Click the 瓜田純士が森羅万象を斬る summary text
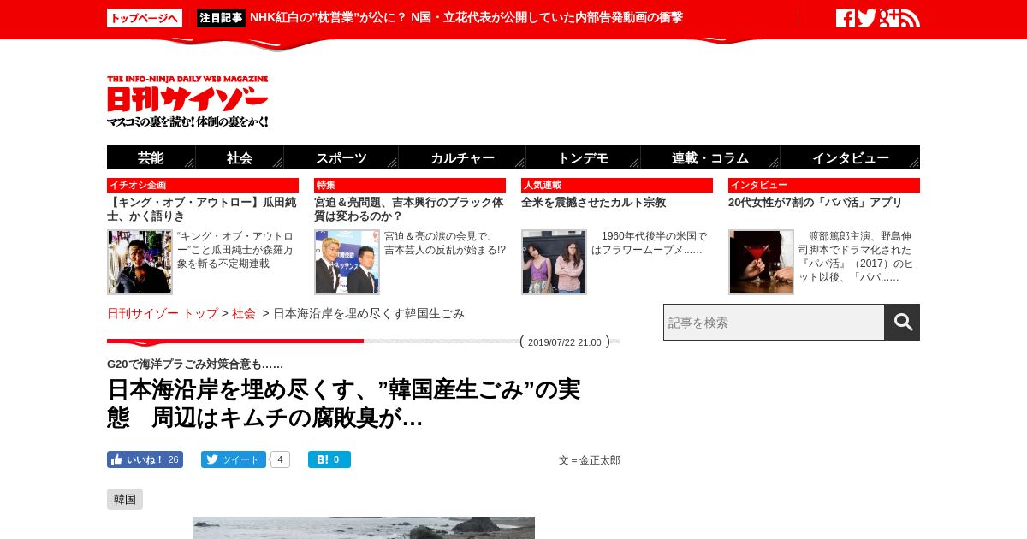This screenshot has width=1027, height=539. 235,250
